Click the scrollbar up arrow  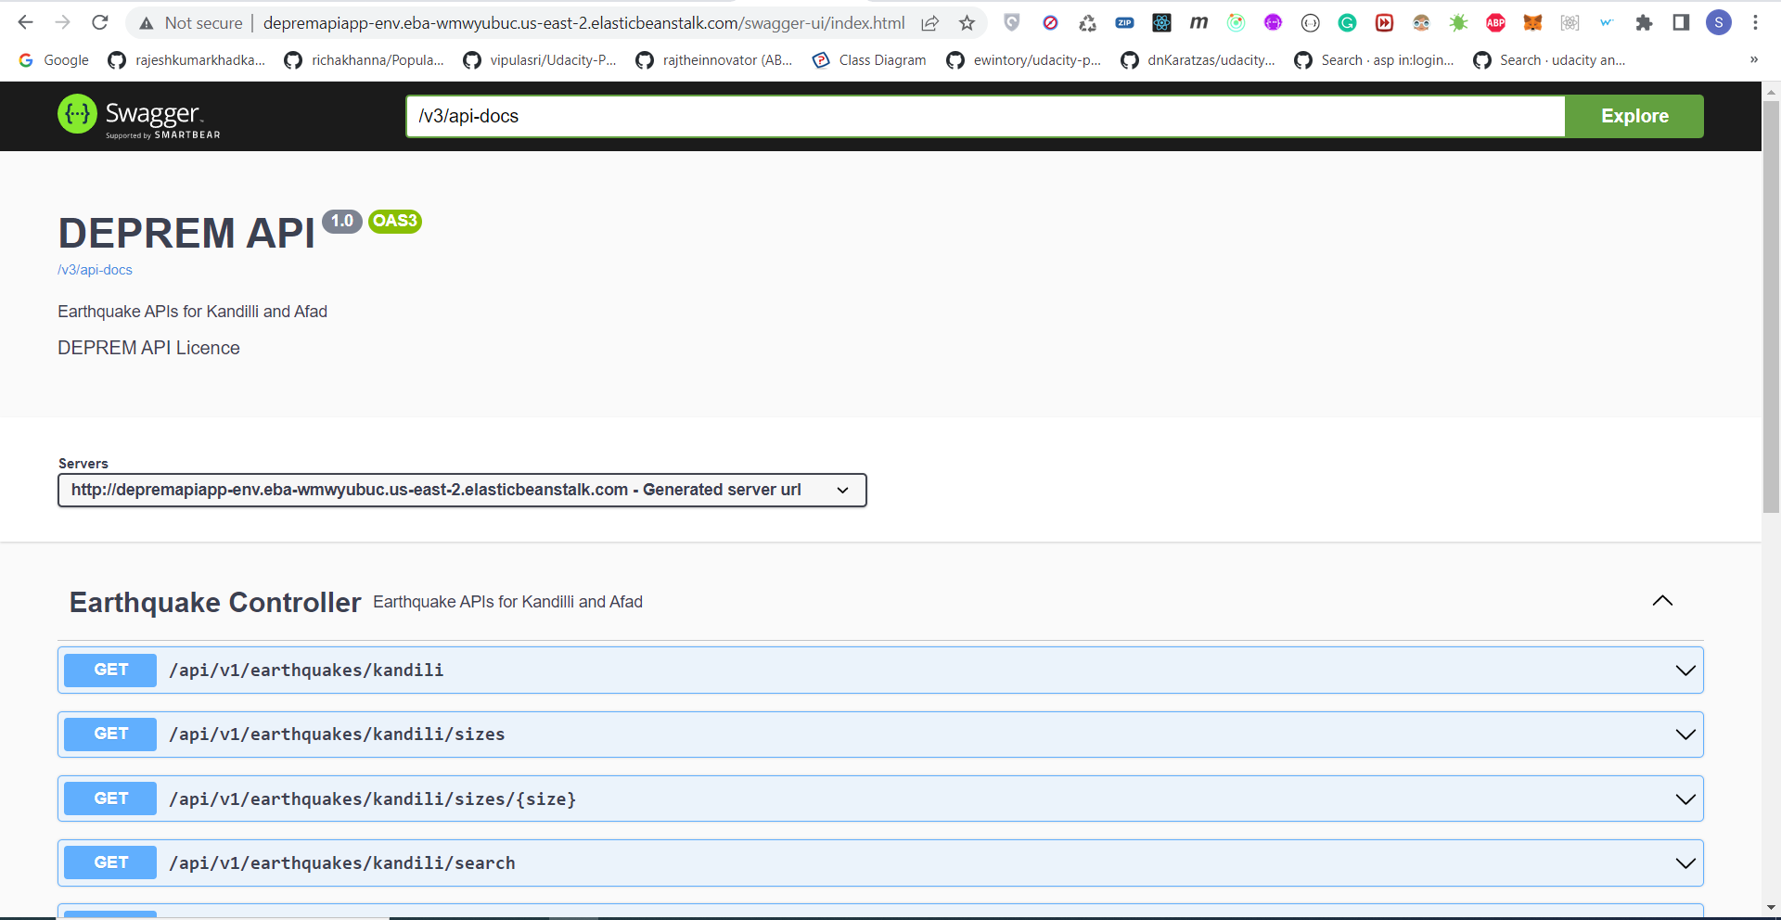pos(1771,92)
